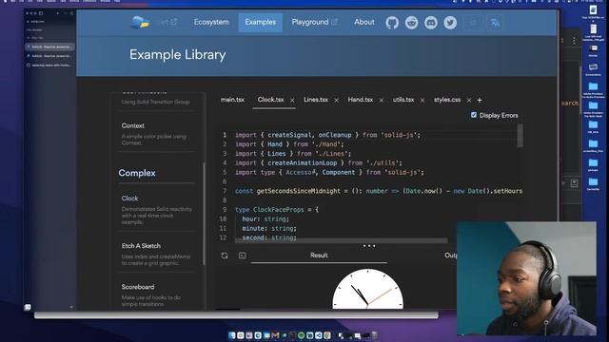Viewport: 609px width, 342px height.
Task: Close the Hand.tsx tab
Action: pos(381,100)
